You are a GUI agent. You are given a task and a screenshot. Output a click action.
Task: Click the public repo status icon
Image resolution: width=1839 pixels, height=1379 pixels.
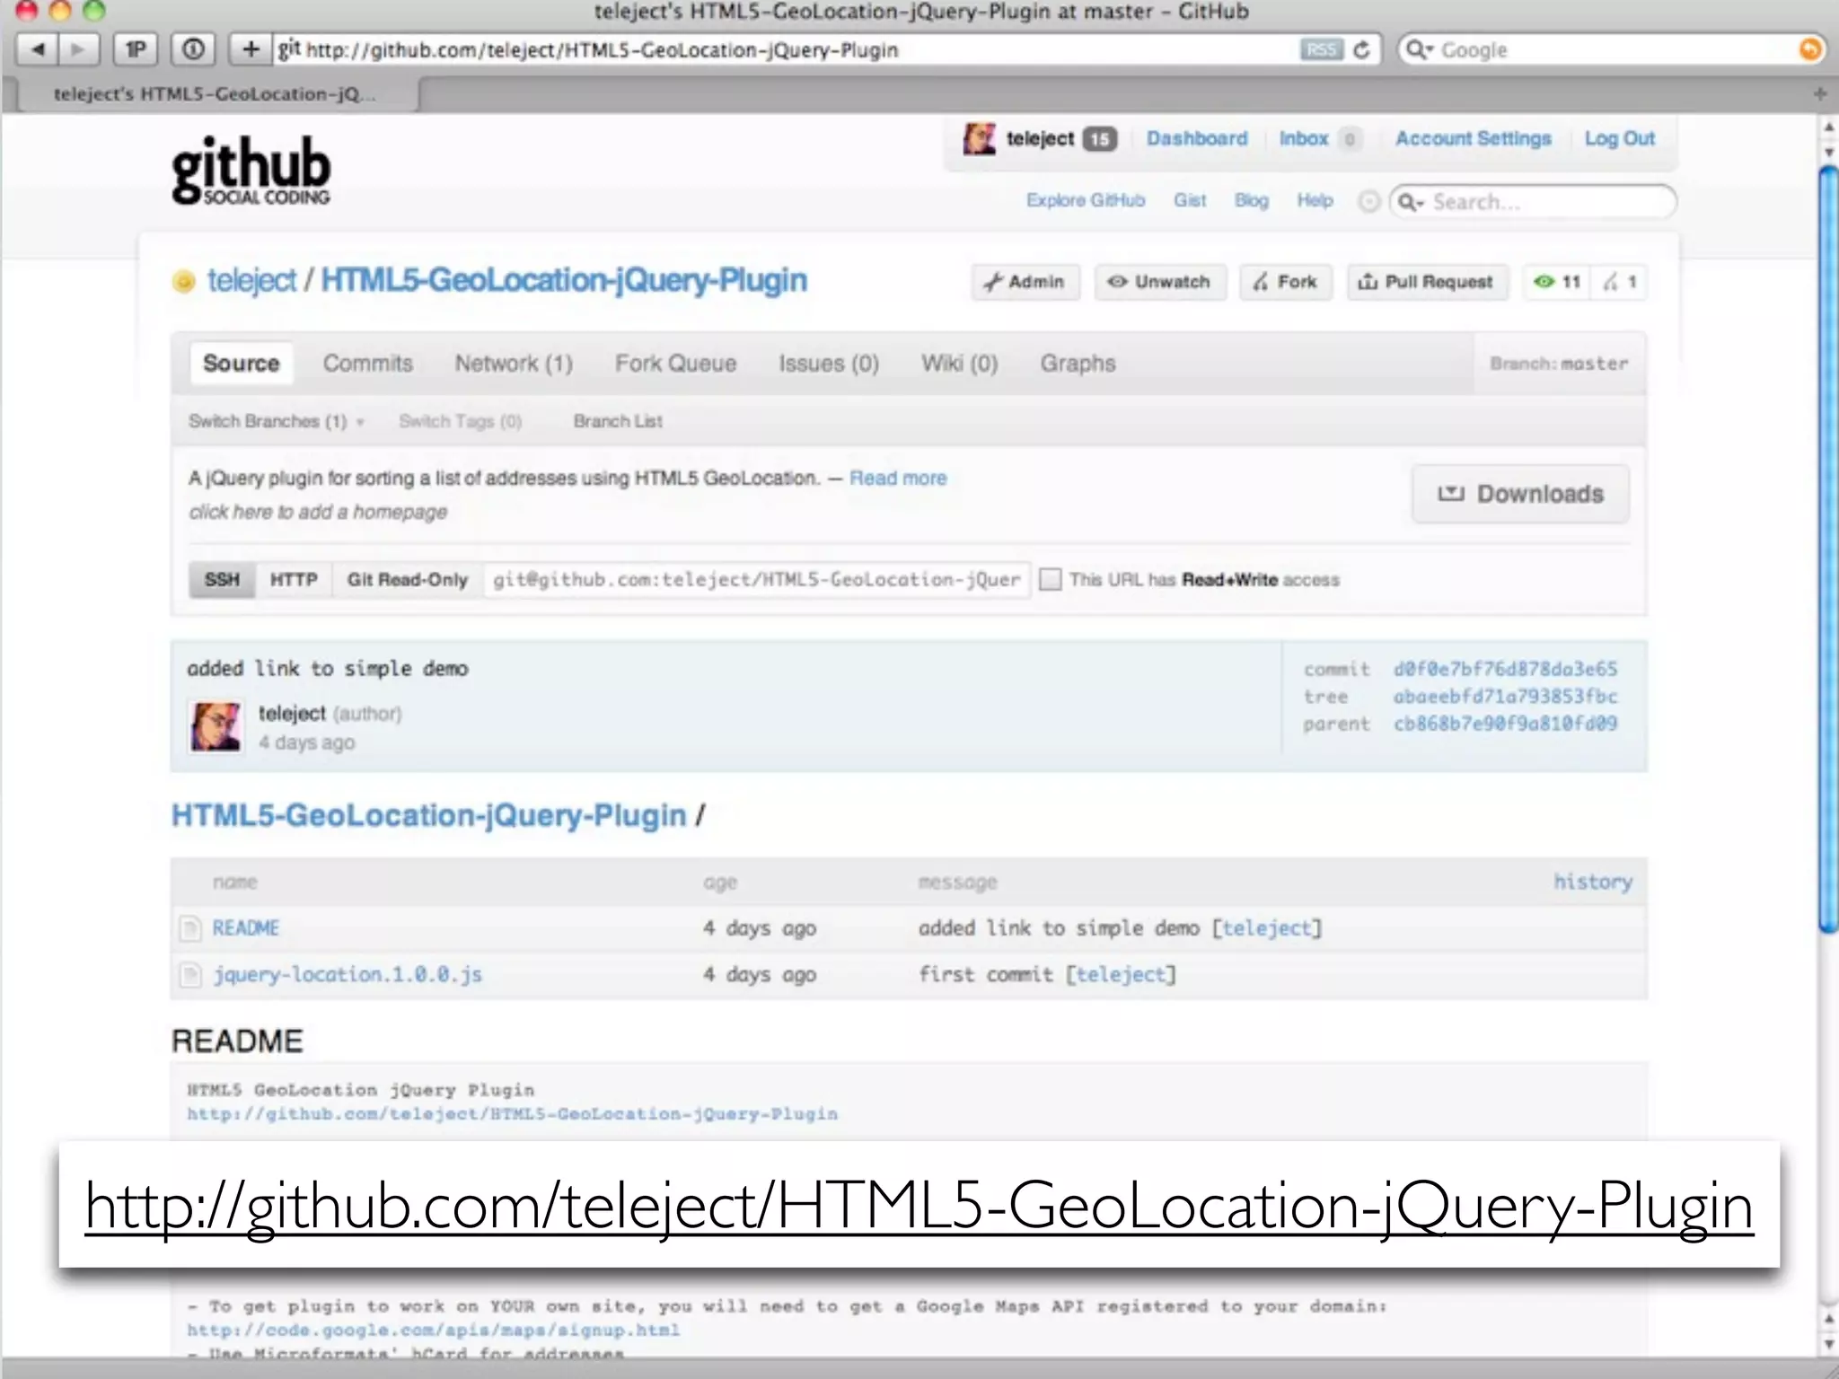pyautogui.click(x=183, y=282)
